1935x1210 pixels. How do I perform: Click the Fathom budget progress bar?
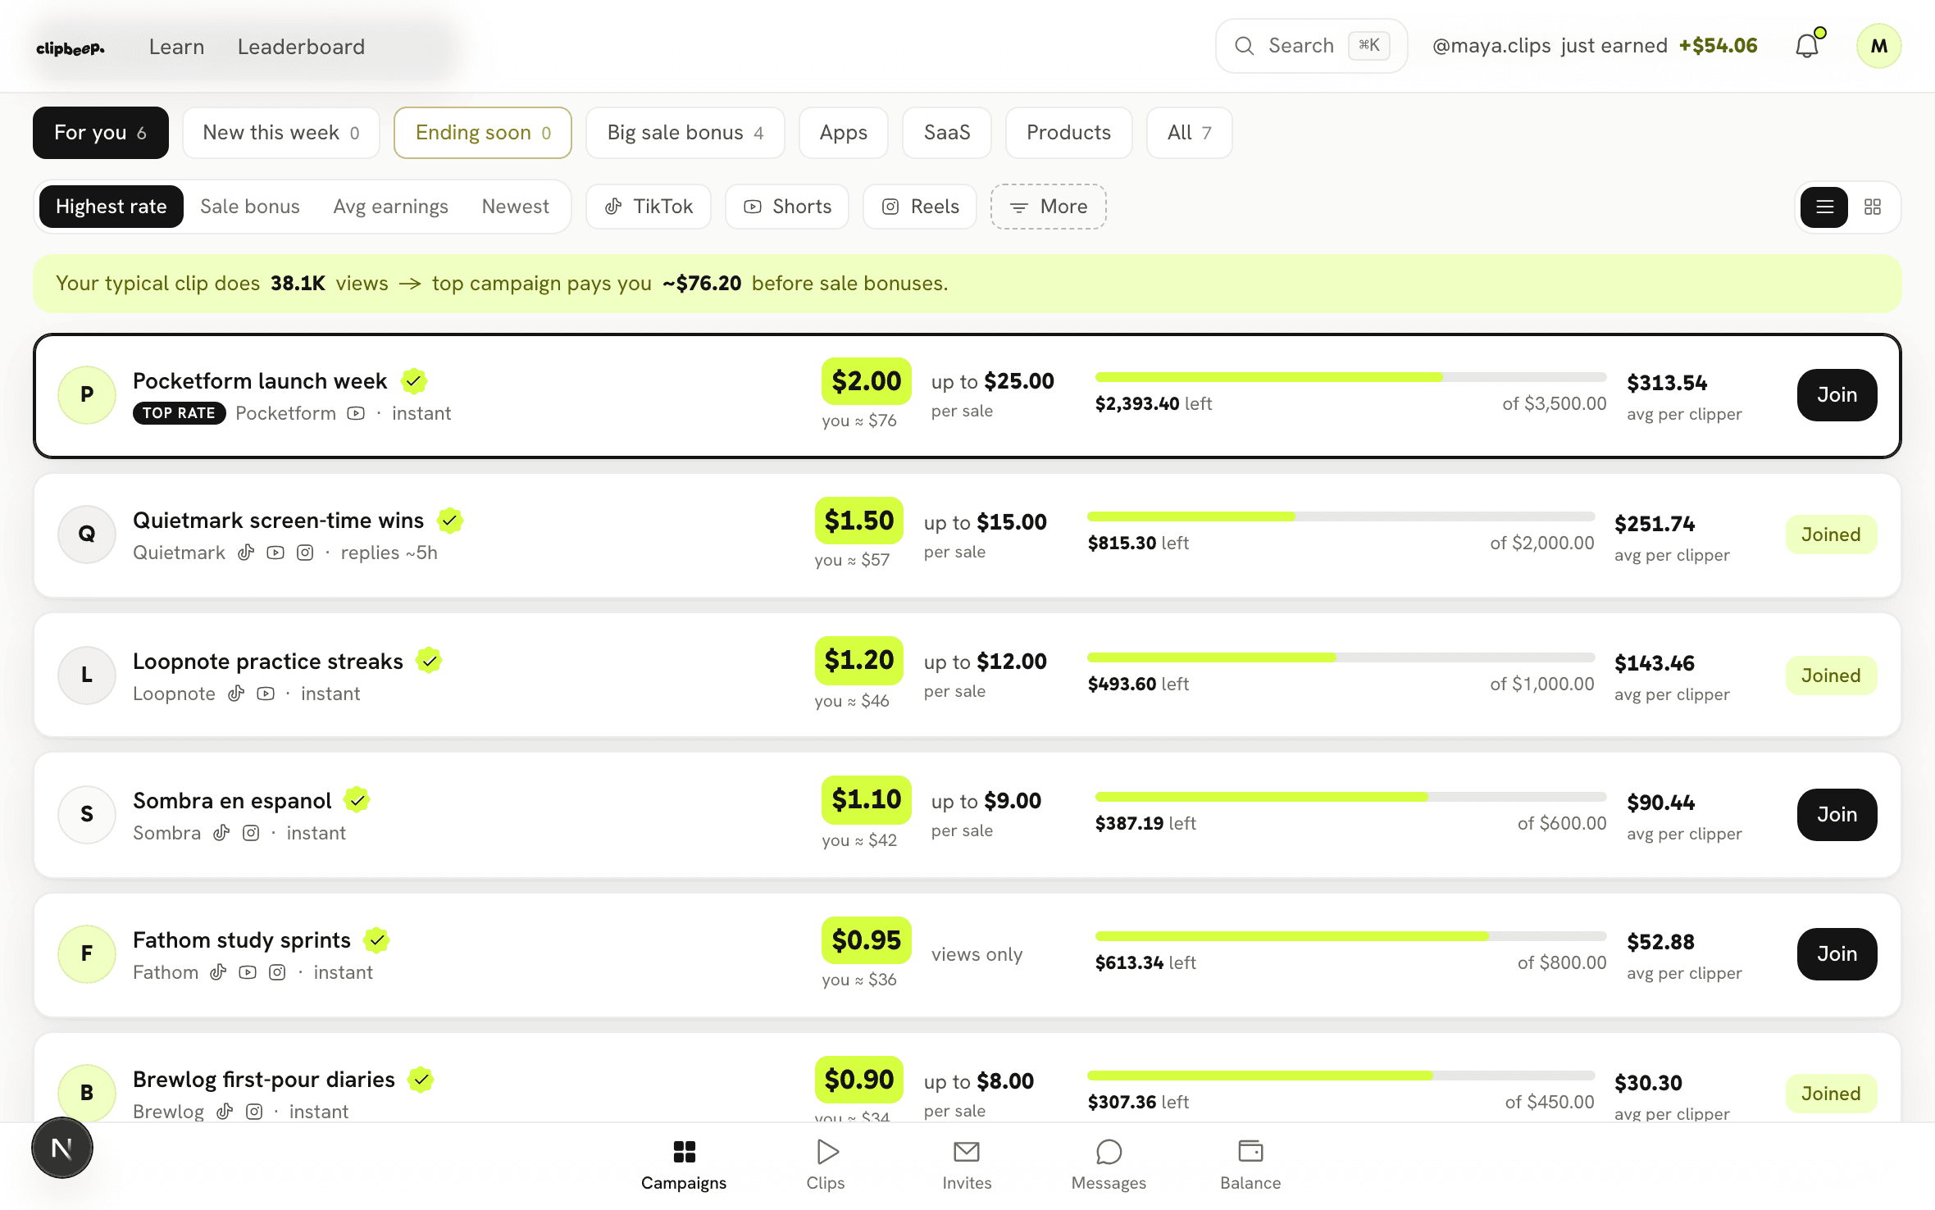pos(1351,936)
